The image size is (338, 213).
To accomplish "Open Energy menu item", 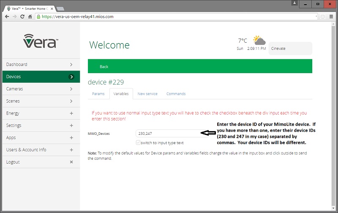I will tap(41, 113).
